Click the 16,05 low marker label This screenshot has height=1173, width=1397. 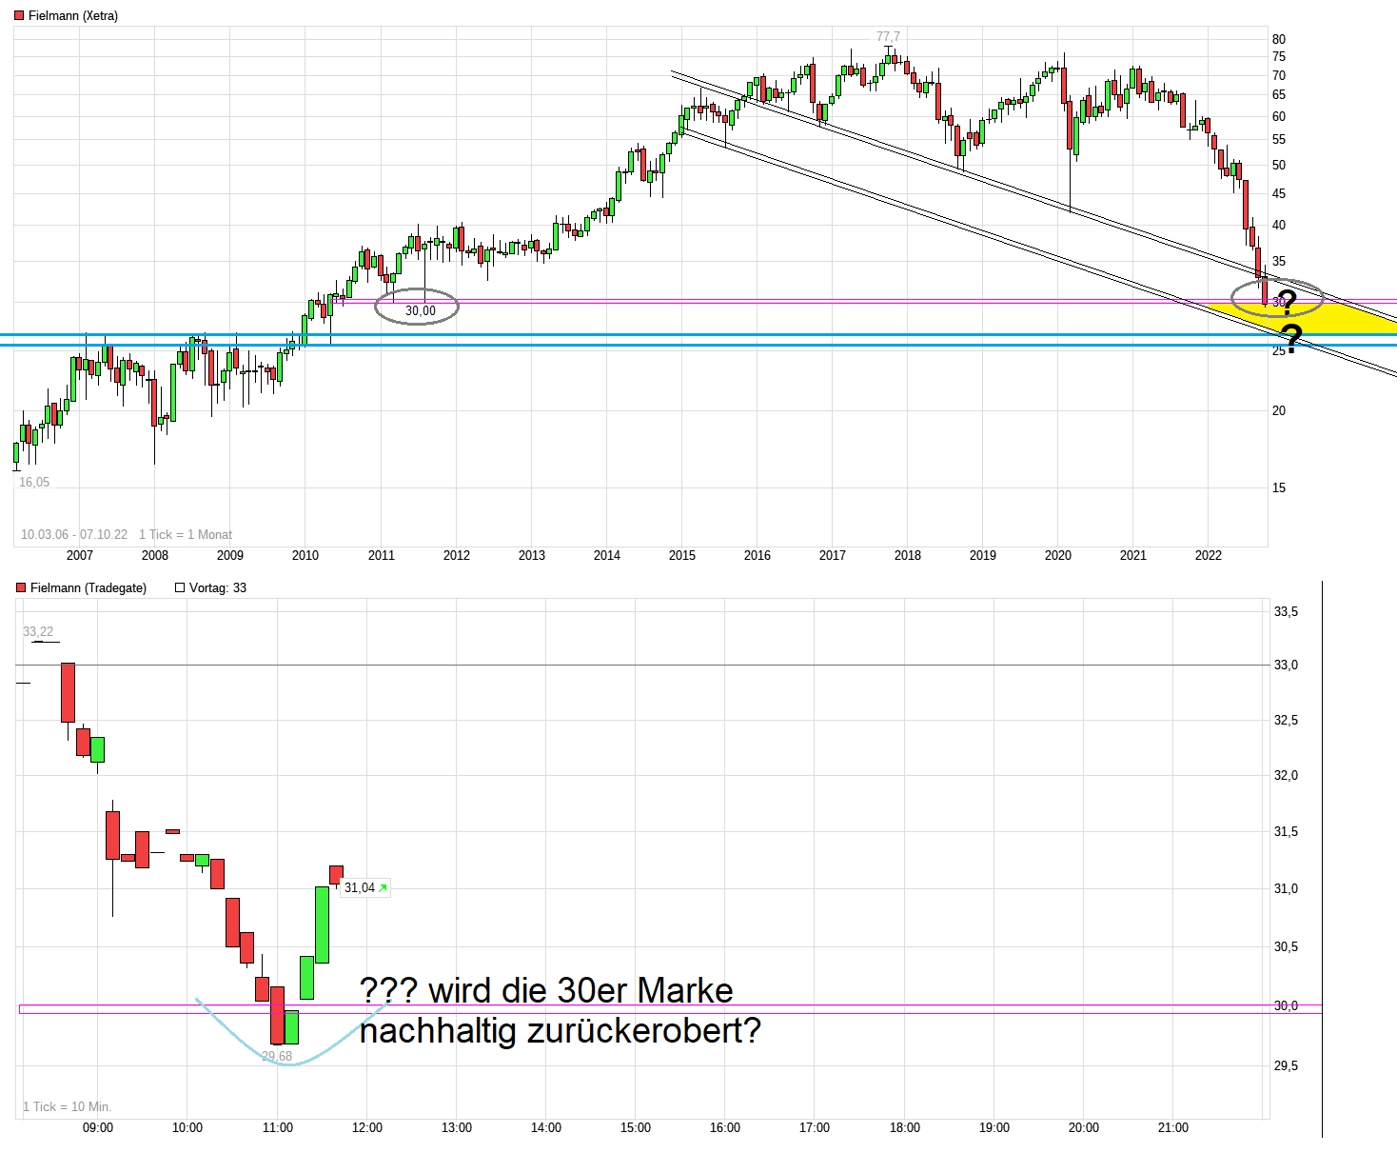pos(33,483)
